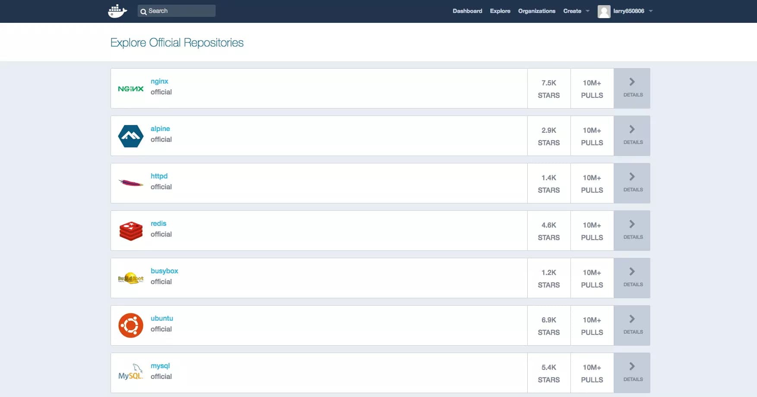
Task: Select the httpd Apache feather logo
Action: click(130, 183)
